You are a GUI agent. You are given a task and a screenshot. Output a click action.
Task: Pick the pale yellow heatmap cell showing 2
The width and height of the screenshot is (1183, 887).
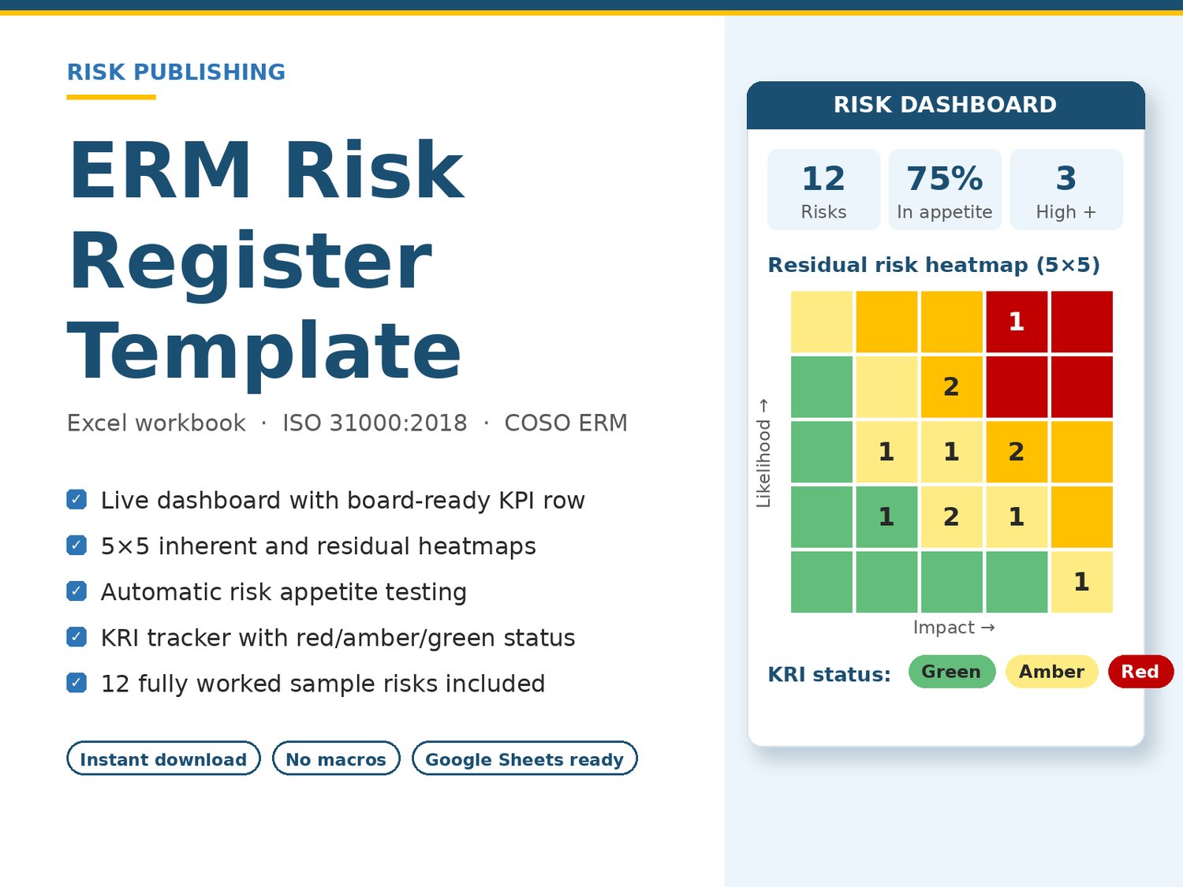point(952,516)
